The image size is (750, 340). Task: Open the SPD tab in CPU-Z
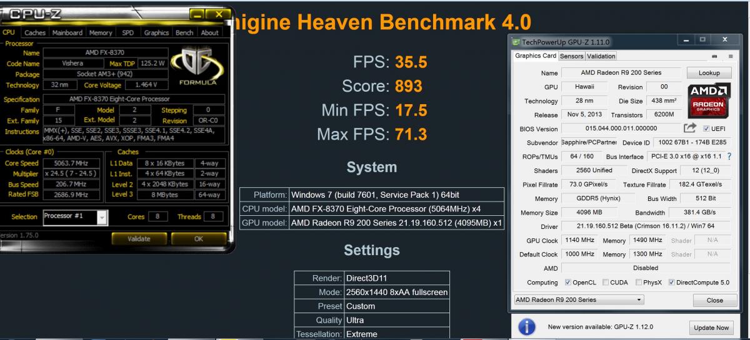pos(127,32)
